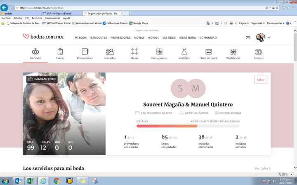Viewport: 297px width, 185px height.
Task: Click the Vestidos dress icon
Action: tap(184, 52)
